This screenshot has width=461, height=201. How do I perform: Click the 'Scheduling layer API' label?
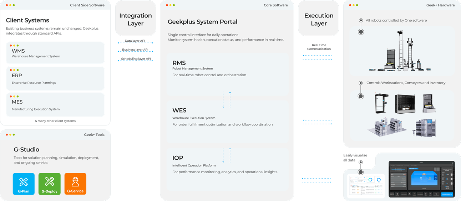[136, 59]
